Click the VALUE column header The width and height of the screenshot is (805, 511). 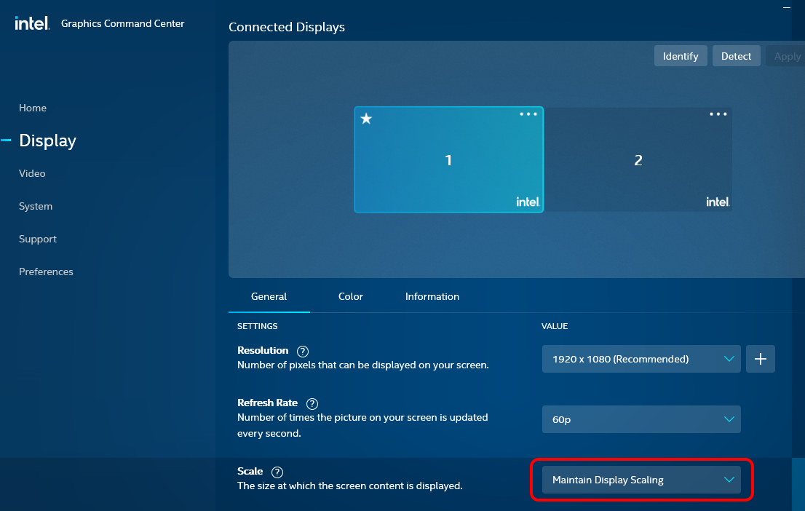pos(555,326)
